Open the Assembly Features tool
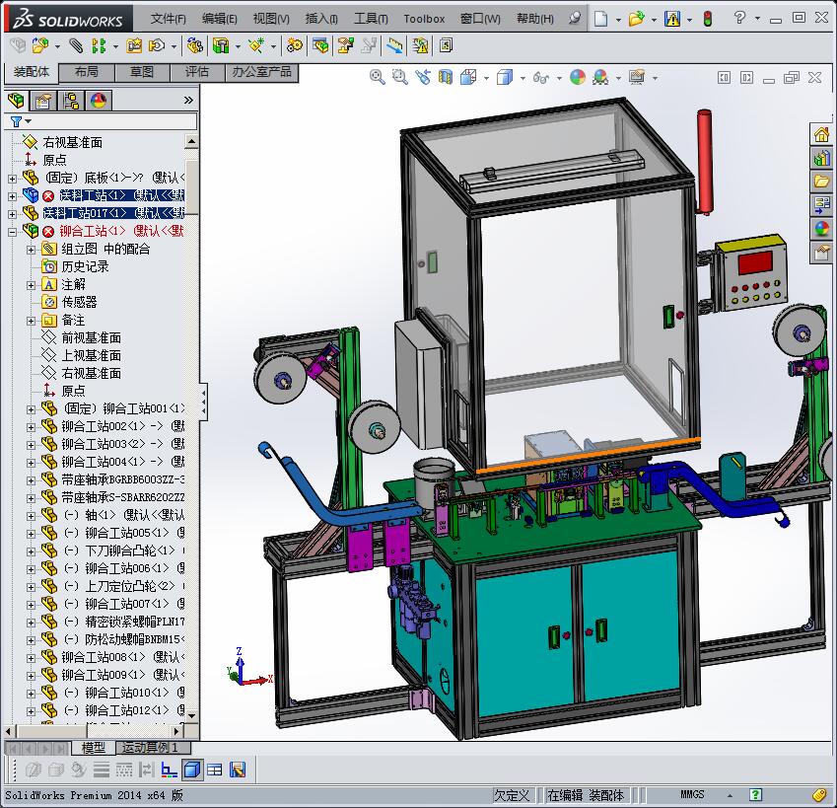This screenshot has height=808, width=837. click(x=221, y=46)
